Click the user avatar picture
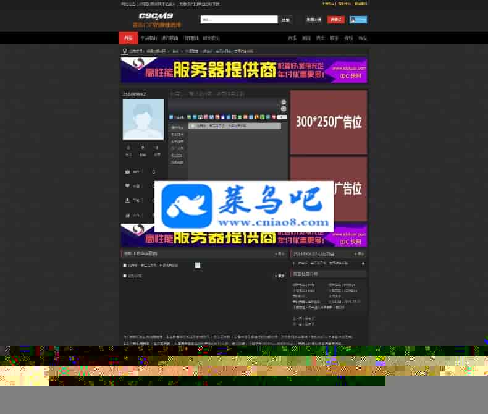 tap(143, 119)
